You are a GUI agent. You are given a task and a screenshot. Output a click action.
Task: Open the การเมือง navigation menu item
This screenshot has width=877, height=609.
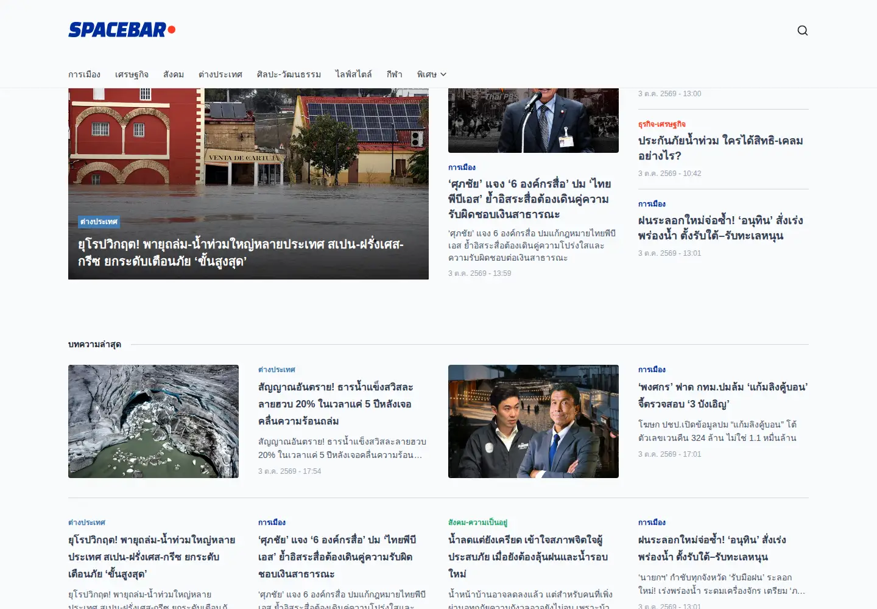(84, 74)
